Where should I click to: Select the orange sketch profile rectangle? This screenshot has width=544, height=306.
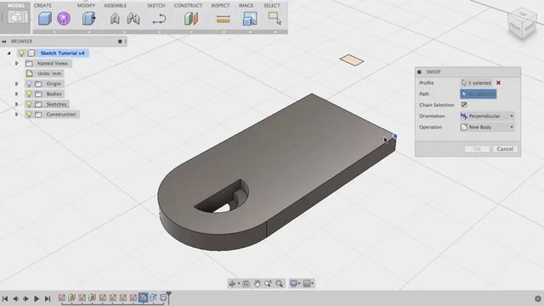pos(352,60)
